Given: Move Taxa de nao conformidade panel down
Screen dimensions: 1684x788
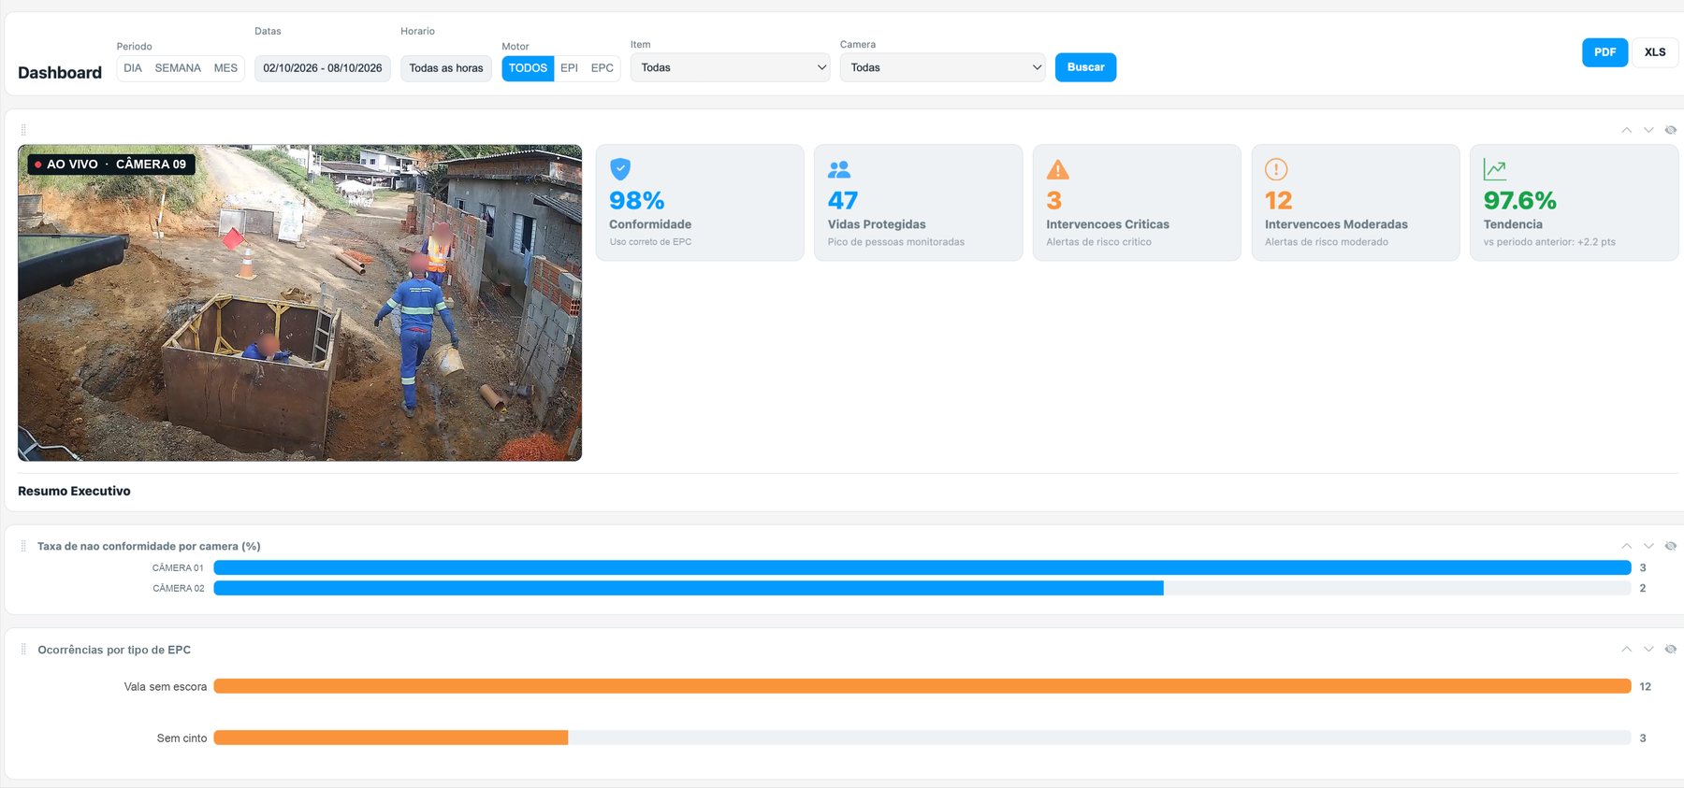Looking at the screenshot, I should point(1648,546).
